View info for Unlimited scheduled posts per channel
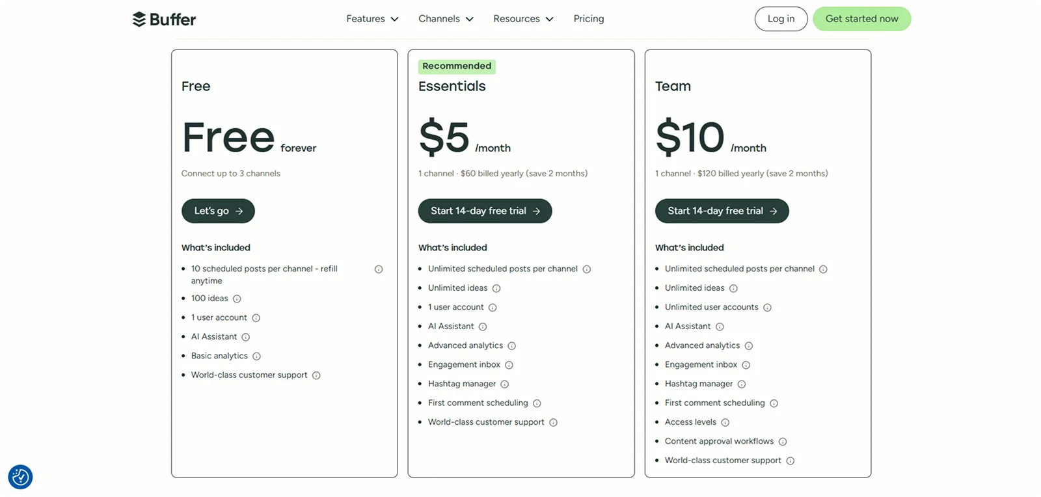Image resolution: width=1041 pixels, height=497 pixels. click(x=588, y=269)
